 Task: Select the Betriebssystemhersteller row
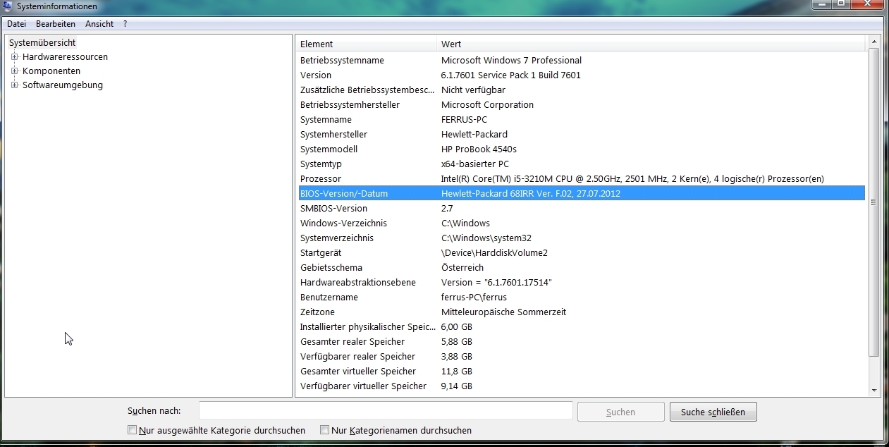pos(580,105)
